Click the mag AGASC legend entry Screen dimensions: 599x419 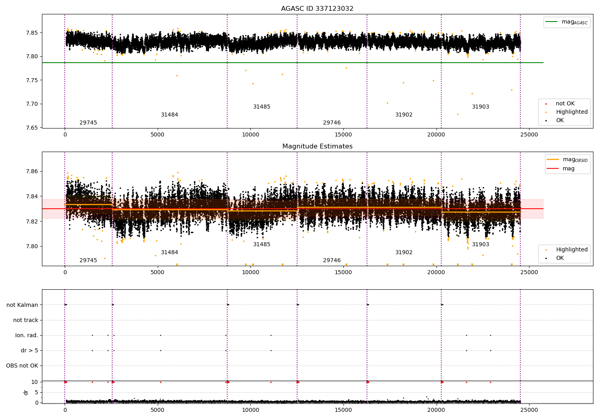pos(567,22)
